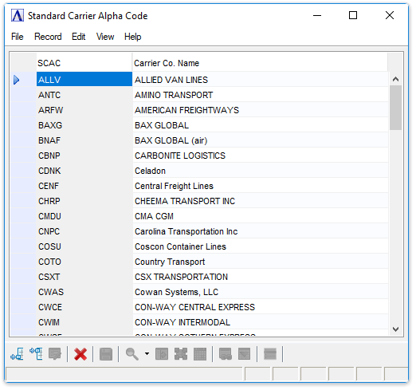This screenshot has height=390, width=416.
Task: Select the ALLV SCAC cell
Action: click(x=84, y=80)
